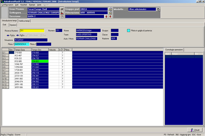This screenshot has width=205, height=136.
Task: Click Tempo Gara cell 17'28.061
Action: (23, 70)
